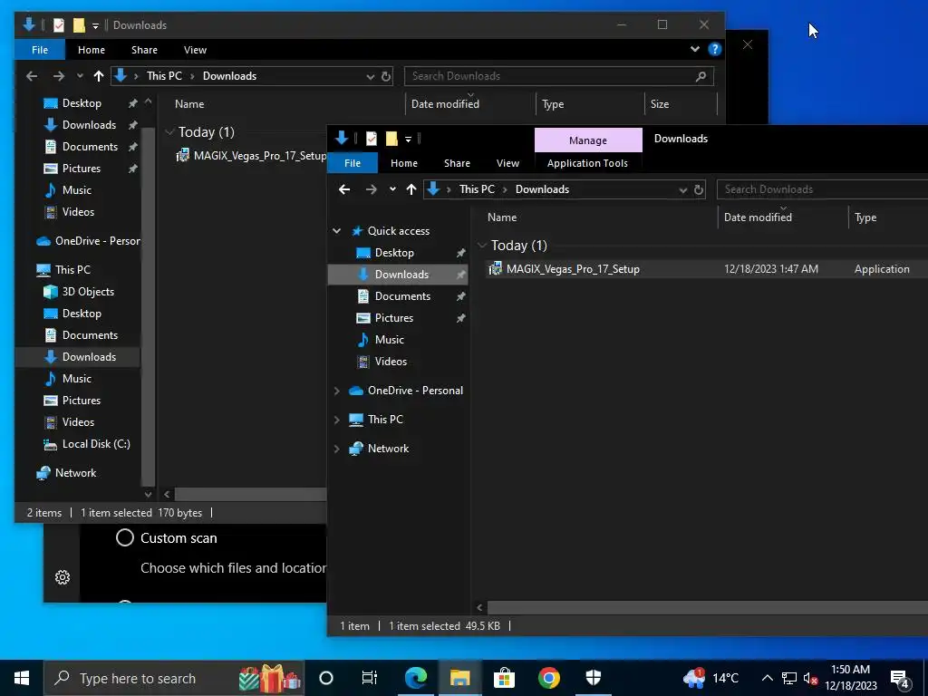928x696 pixels.
Task: Click front window horizontal scrollbar
Action: [707, 607]
